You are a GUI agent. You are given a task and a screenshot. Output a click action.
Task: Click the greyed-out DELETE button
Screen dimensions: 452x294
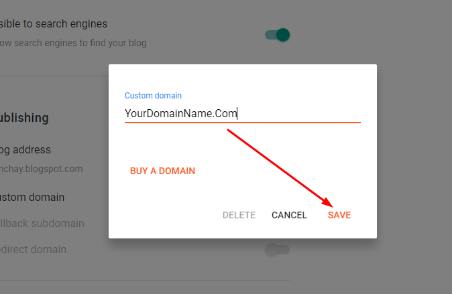239,215
